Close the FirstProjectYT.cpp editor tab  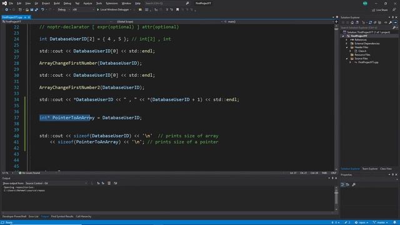coord(29,17)
